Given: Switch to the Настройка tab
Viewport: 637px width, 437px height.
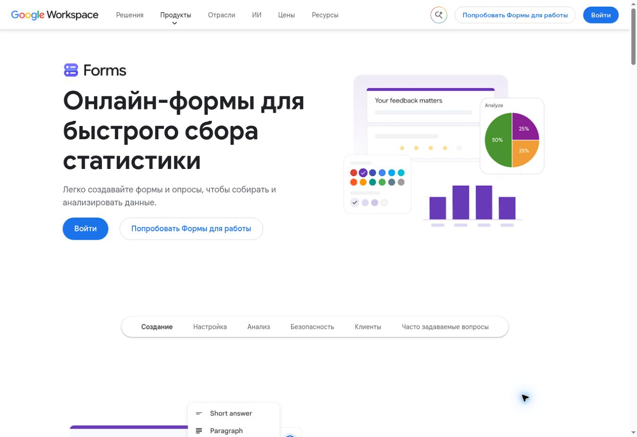Looking at the screenshot, I should [x=210, y=327].
